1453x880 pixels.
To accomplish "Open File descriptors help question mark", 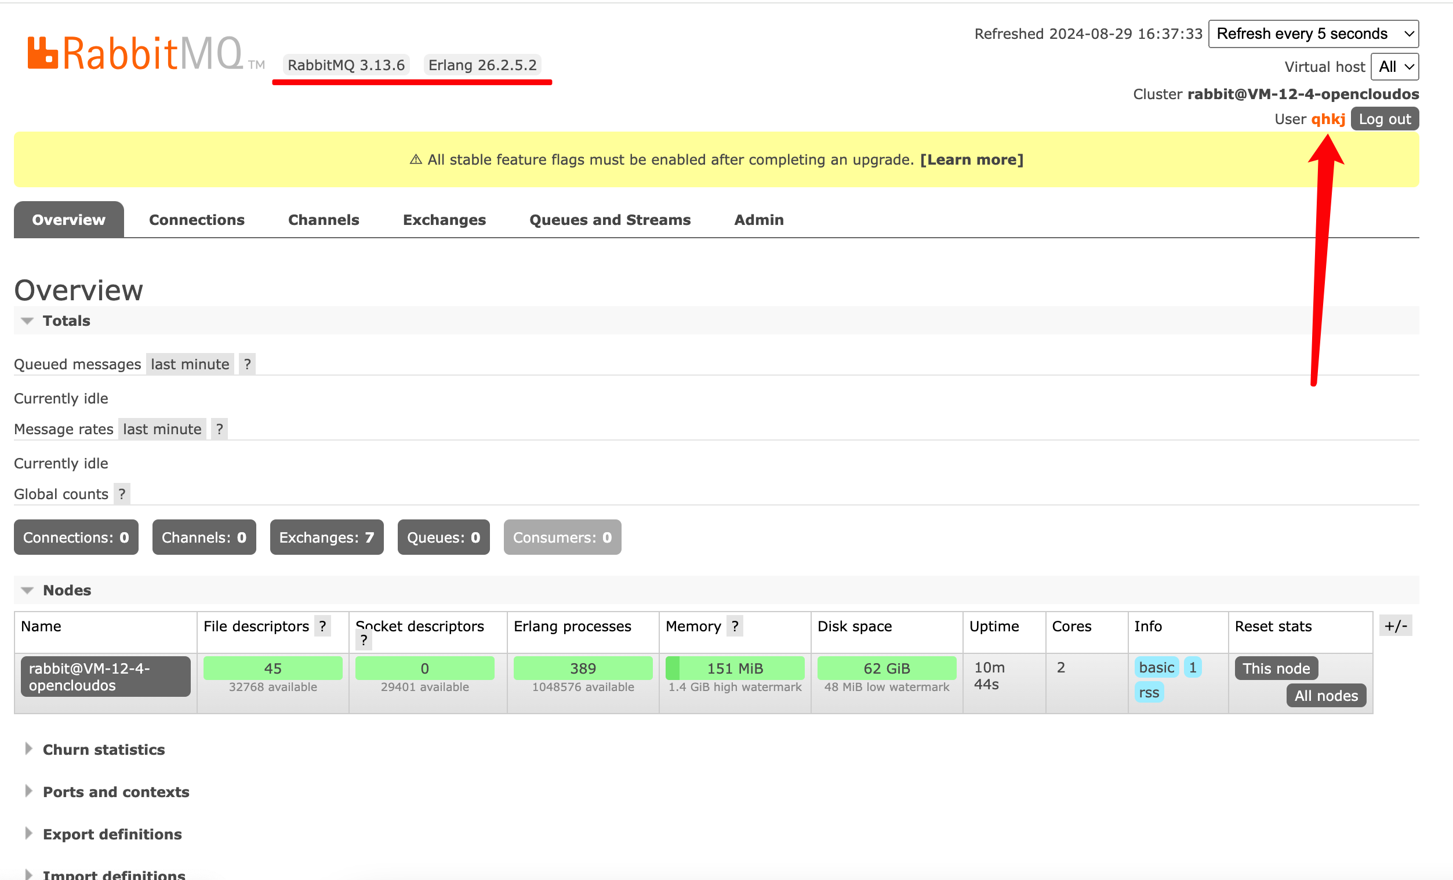I will pos(322,626).
